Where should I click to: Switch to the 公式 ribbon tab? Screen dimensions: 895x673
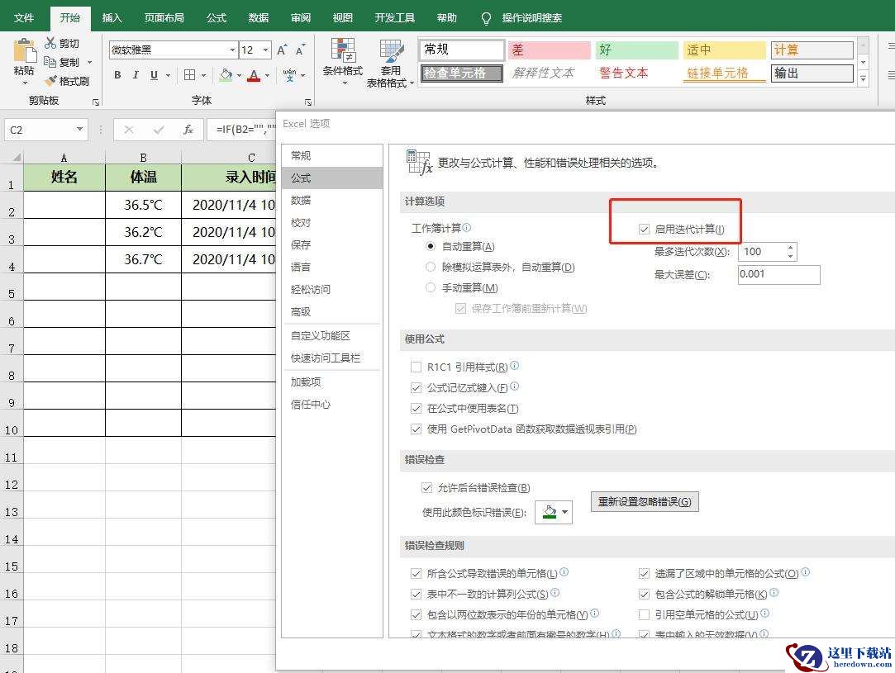point(217,17)
